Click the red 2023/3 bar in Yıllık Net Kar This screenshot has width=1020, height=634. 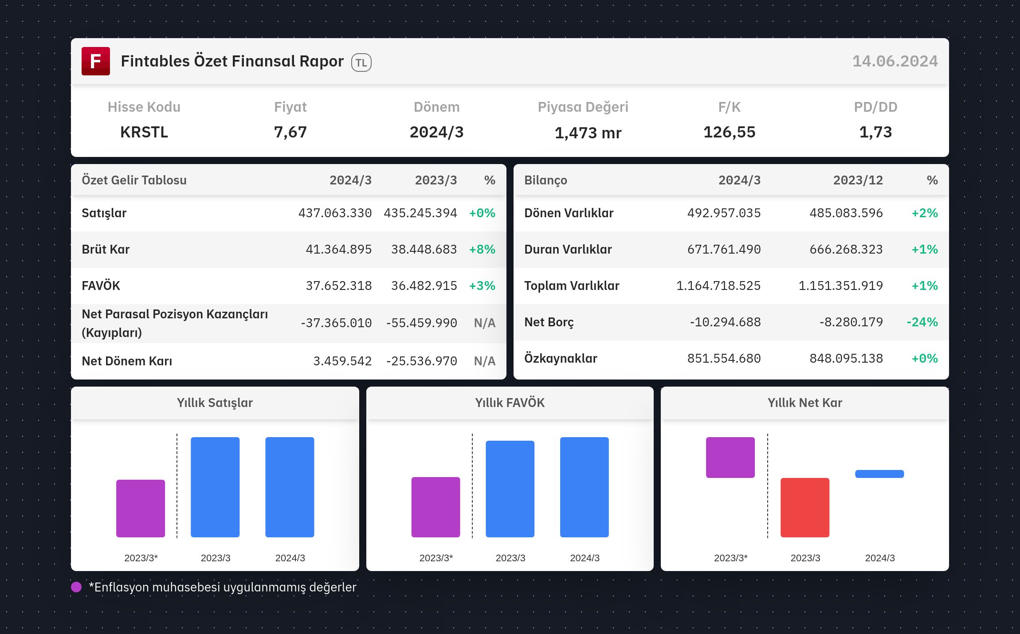point(805,508)
